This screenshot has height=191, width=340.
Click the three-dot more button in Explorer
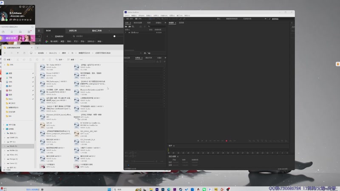81,59
